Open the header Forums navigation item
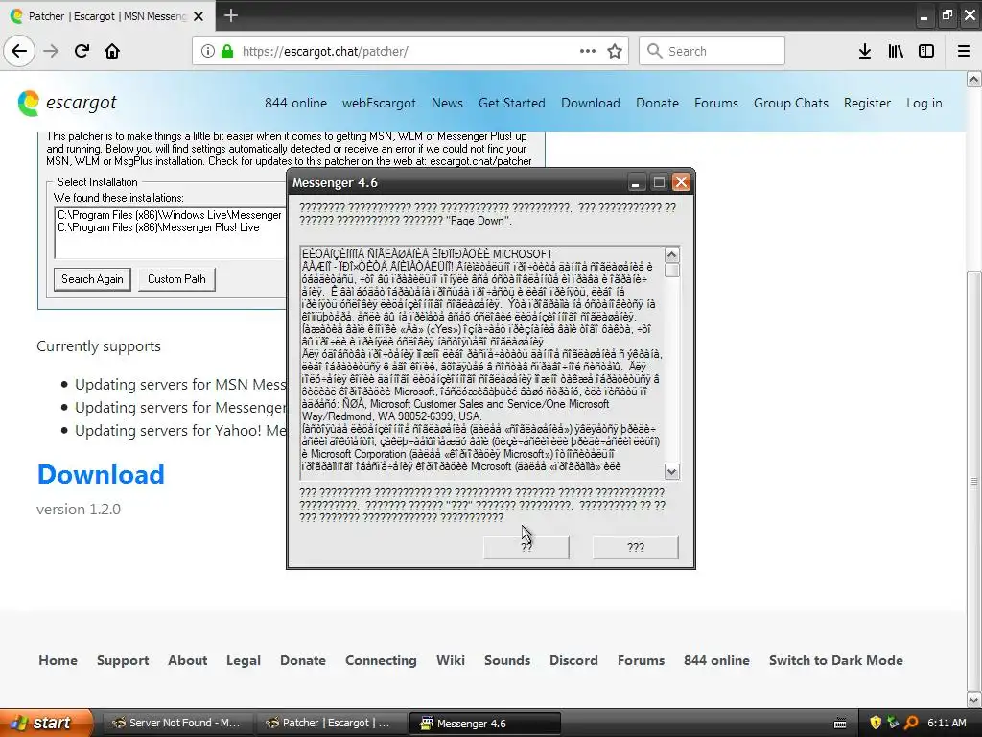 pos(715,103)
